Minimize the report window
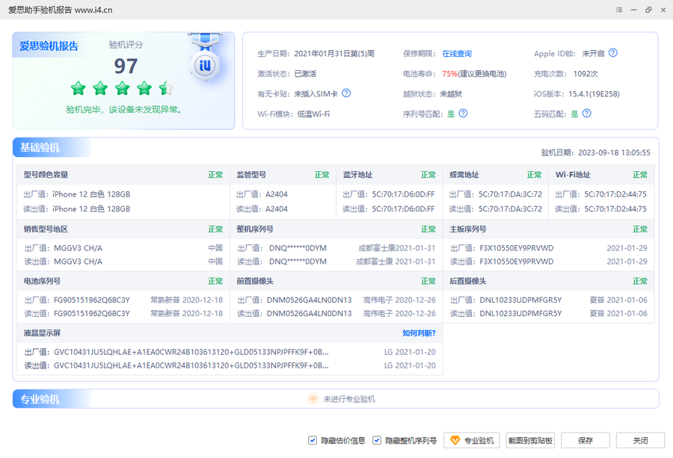This screenshot has height=458, width=673. tap(633, 10)
